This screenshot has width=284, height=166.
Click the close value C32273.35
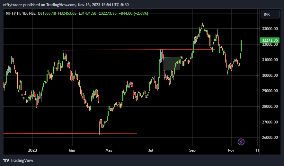coord(107,13)
